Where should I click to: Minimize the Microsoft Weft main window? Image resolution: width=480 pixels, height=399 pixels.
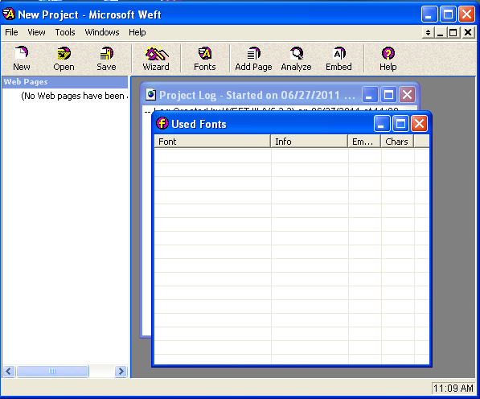pyautogui.click(x=429, y=14)
